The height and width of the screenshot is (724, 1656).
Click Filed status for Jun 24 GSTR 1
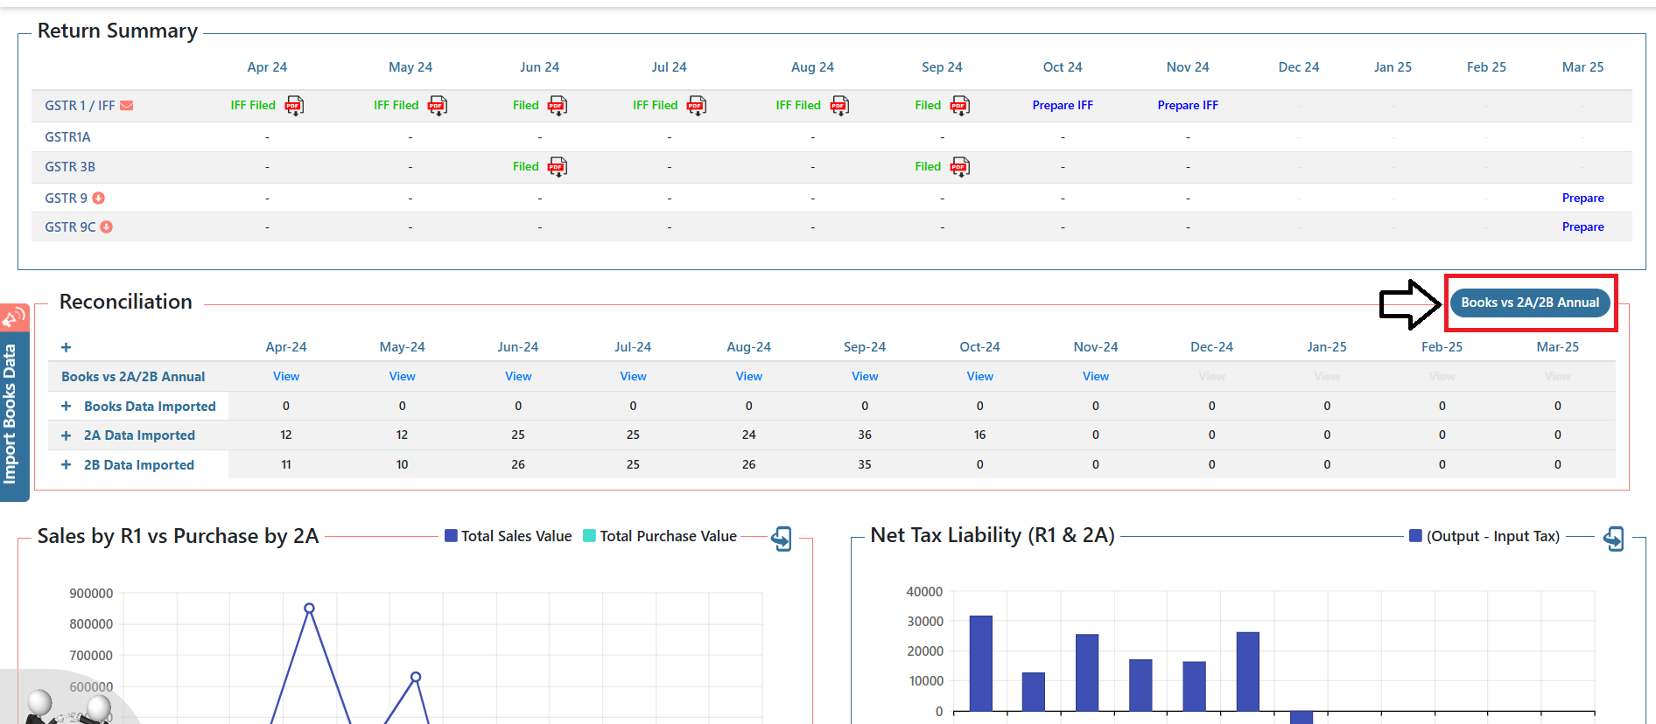point(526,106)
